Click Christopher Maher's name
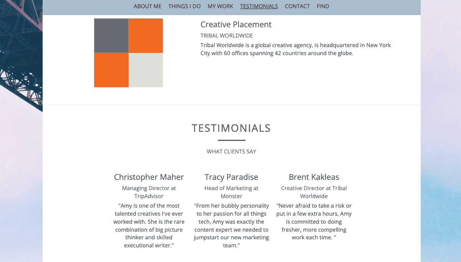This screenshot has height=262, width=461. point(149,177)
